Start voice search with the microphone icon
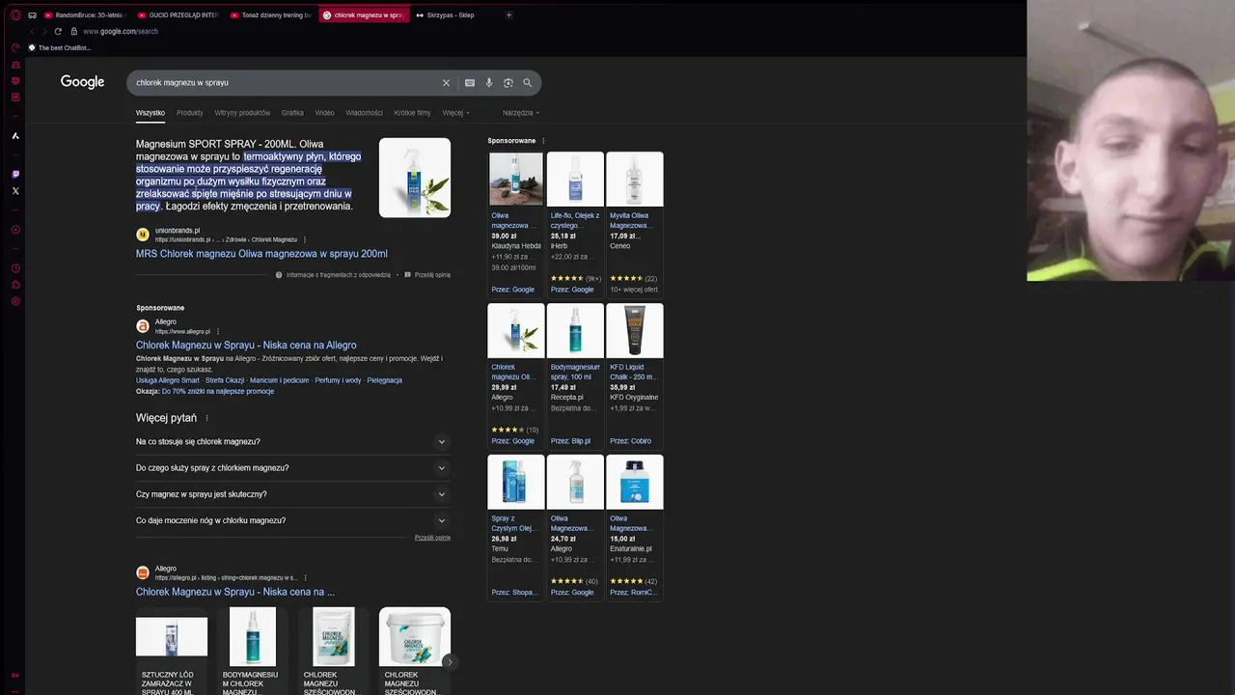 point(489,83)
